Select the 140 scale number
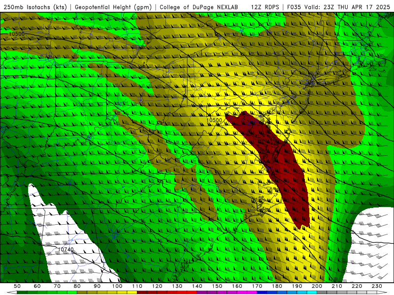 coord(197,286)
